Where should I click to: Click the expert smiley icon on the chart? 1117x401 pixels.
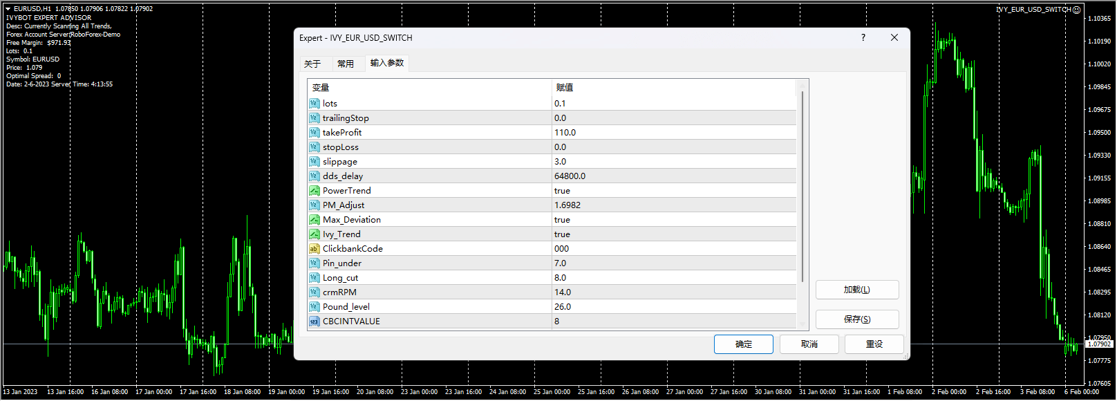point(1077,10)
